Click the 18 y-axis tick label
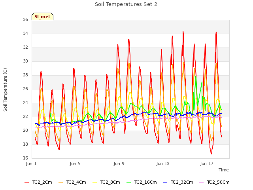253x190 pixels. (25, 144)
